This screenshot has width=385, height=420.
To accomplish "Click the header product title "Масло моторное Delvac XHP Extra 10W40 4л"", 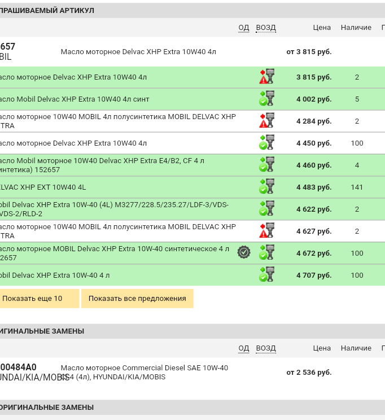I will click(x=138, y=52).
